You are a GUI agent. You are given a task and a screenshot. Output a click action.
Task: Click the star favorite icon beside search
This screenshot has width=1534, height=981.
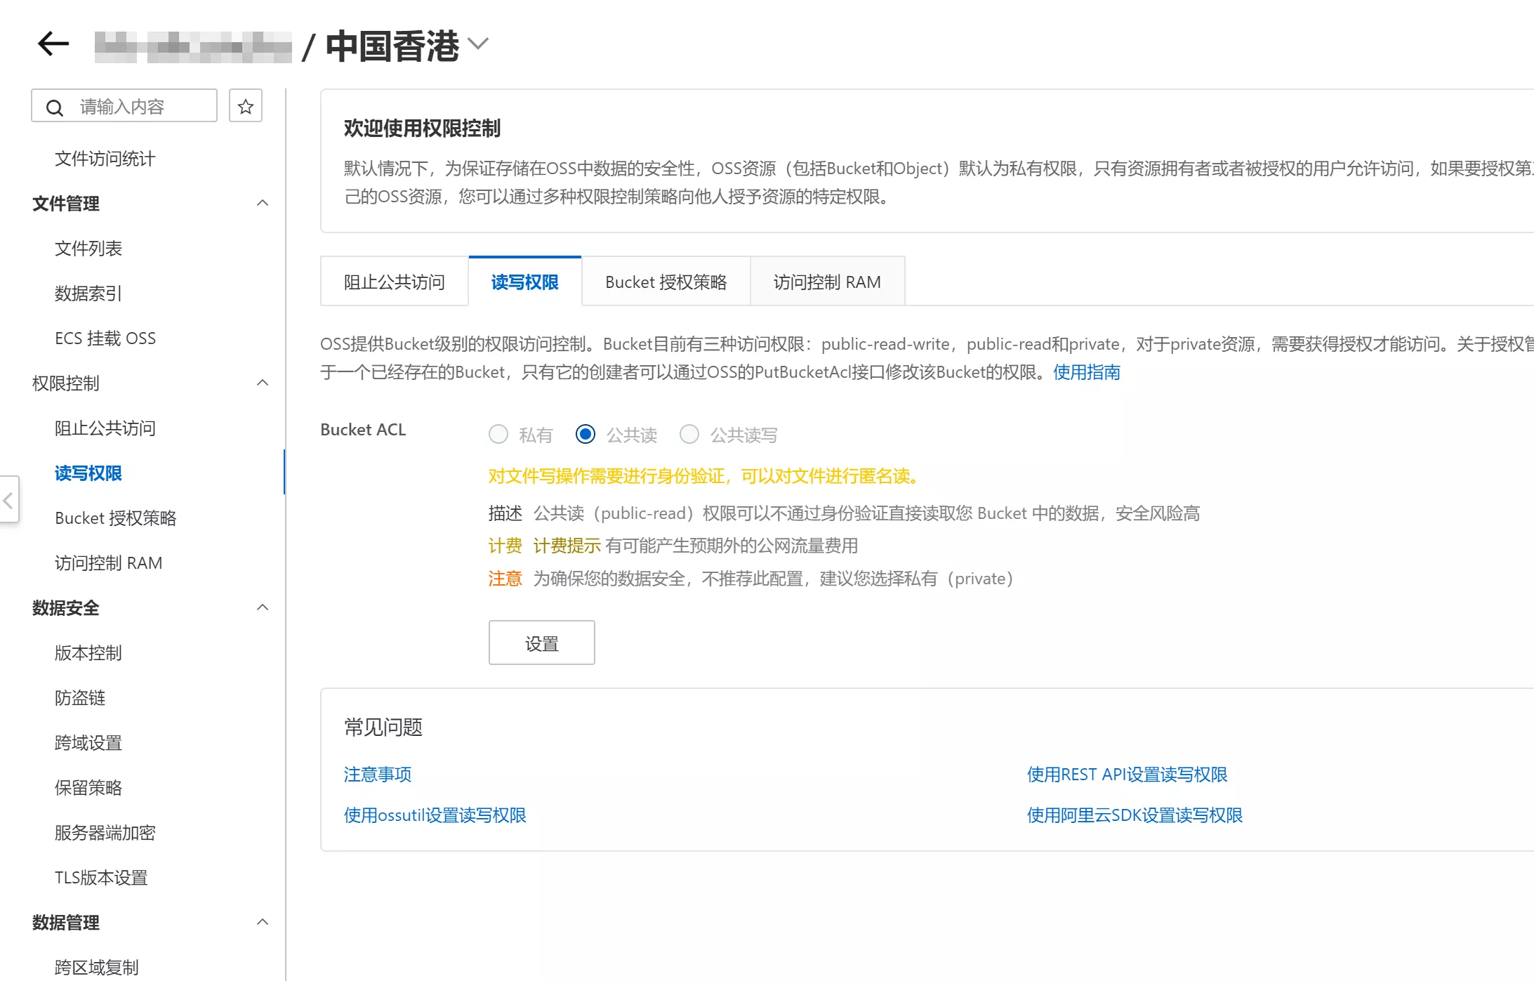click(245, 106)
